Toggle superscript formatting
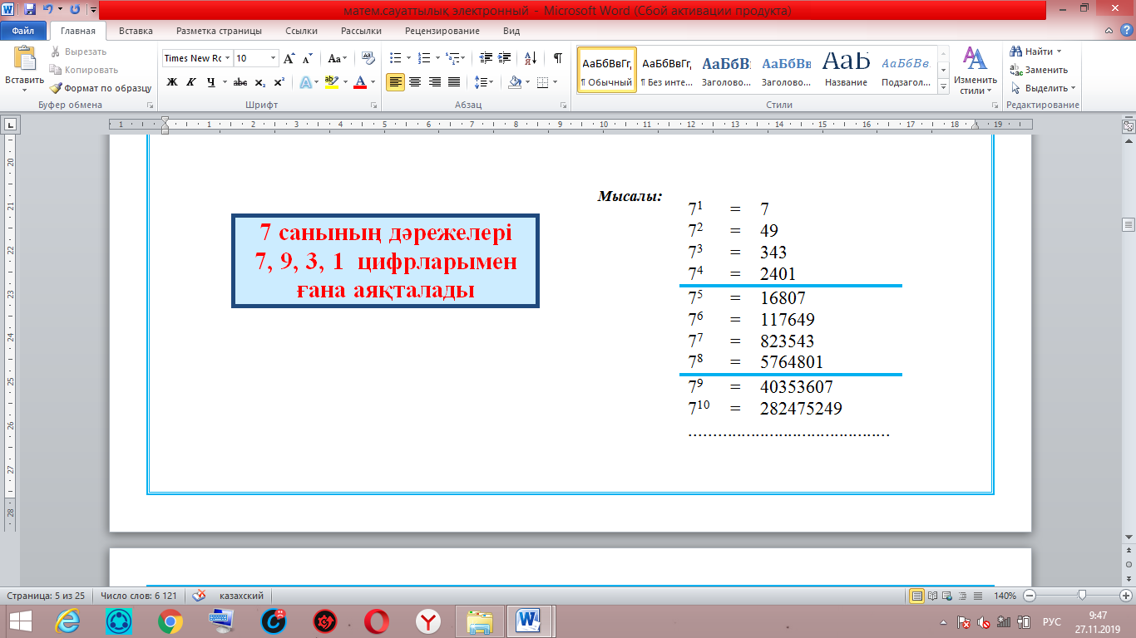Image resolution: width=1136 pixels, height=638 pixels. (x=279, y=82)
